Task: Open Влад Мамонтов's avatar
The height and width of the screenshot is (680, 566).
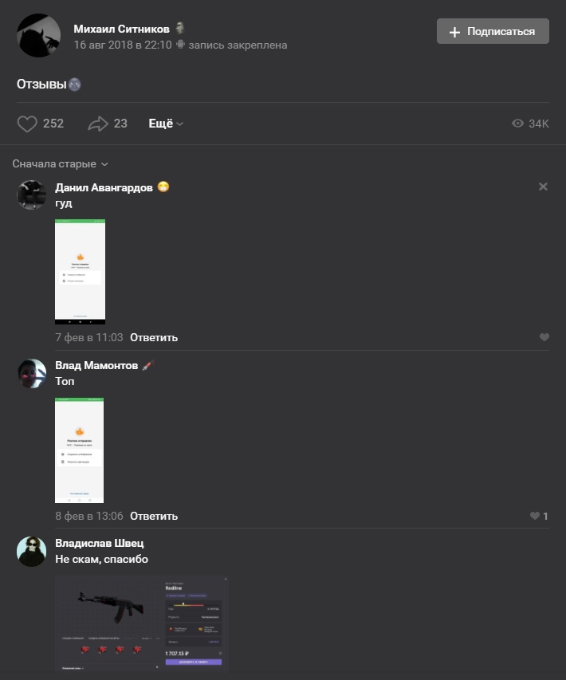Action: coord(32,373)
